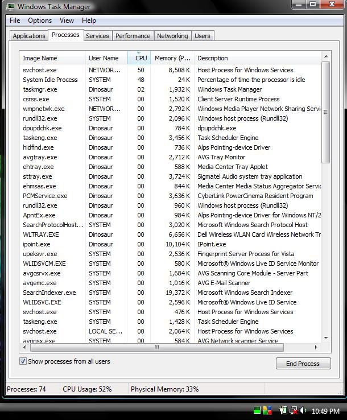Click the End Process button
The height and width of the screenshot is (420, 347).
303,364
